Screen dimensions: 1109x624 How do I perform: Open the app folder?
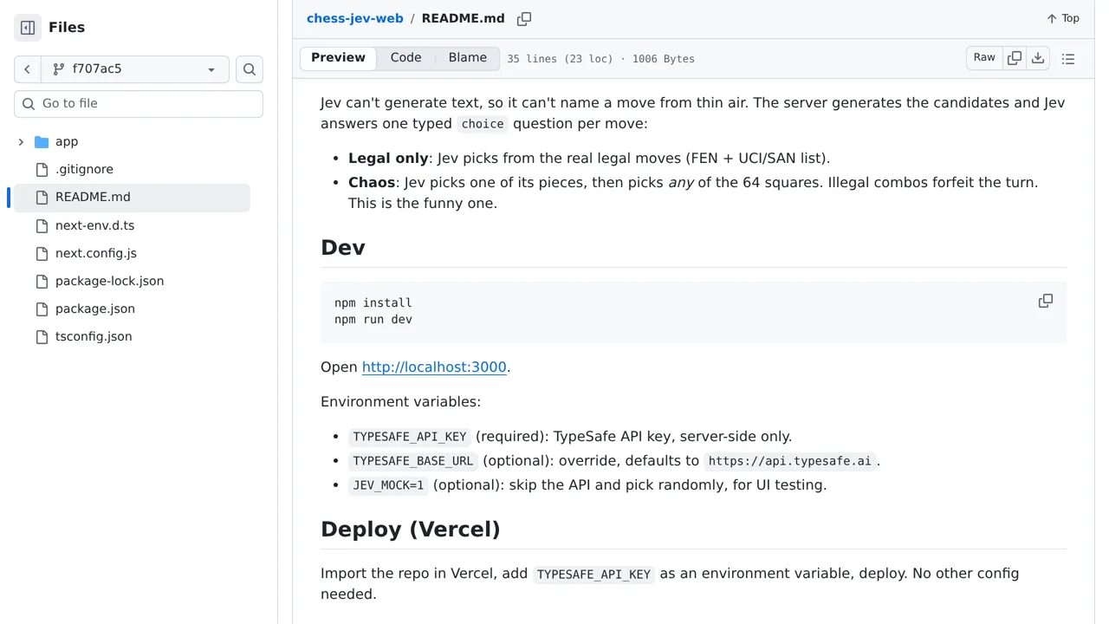[x=67, y=141]
